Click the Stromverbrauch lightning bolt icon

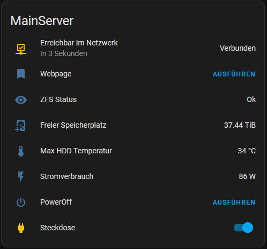pyautogui.click(x=21, y=176)
